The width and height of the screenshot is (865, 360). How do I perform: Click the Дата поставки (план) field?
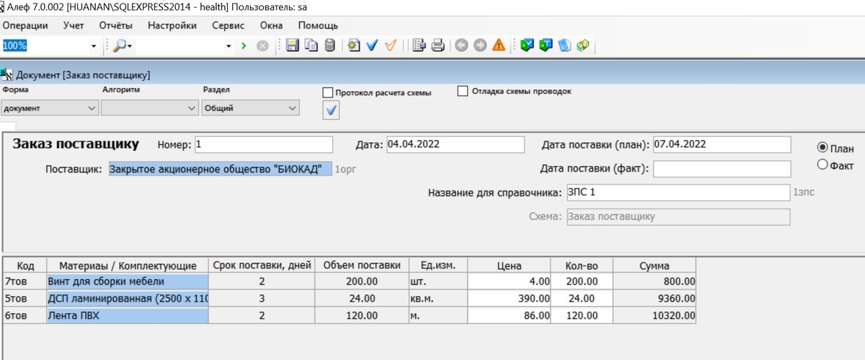(x=722, y=144)
